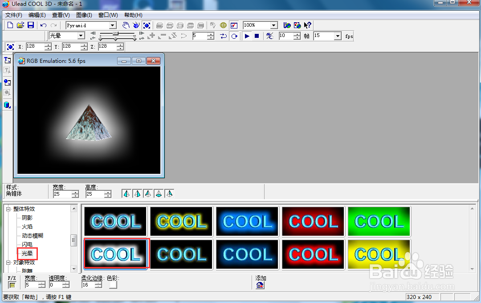
Task: Click the timeline frame slider
Action: click(116, 33)
